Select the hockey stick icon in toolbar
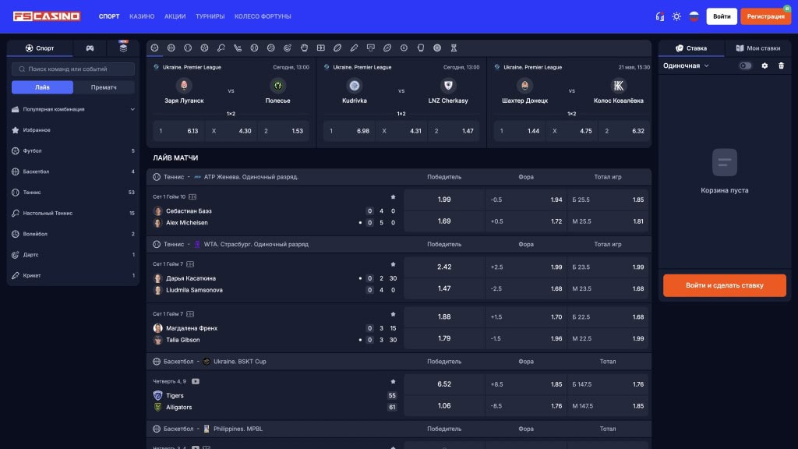 (238, 48)
